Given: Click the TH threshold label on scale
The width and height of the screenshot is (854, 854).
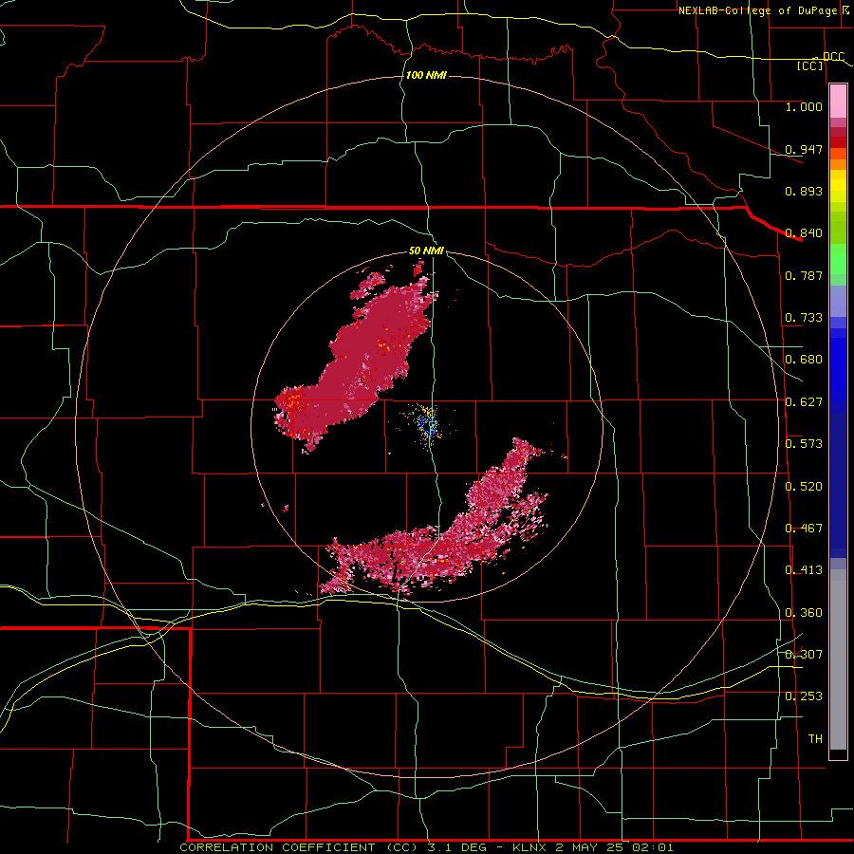Looking at the screenshot, I should coord(815,739).
